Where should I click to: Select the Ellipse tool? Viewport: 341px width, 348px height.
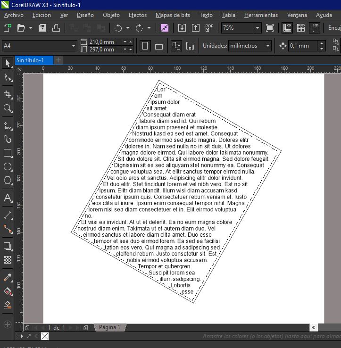click(x=8, y=166)
